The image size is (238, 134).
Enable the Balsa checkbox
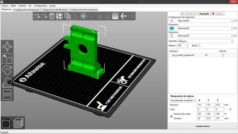point(199,46)
